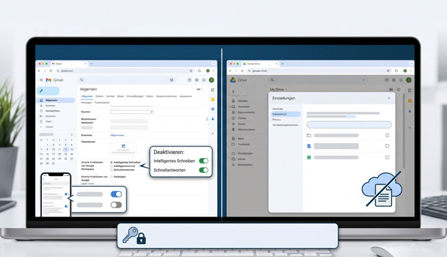Click the Learn more link
The height and width of the screenshot is (257, 447).
87,183
